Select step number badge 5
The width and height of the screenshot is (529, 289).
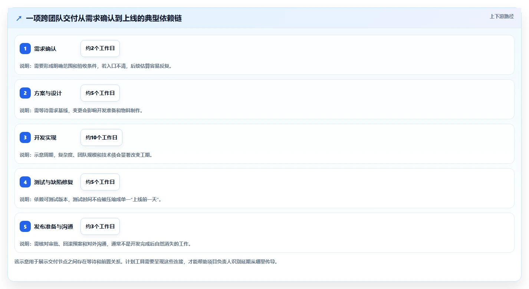coord(25,226)
